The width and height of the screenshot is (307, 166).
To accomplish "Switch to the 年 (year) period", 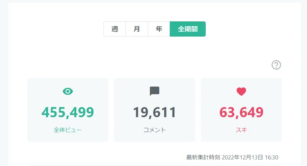I will coord(159,29).
